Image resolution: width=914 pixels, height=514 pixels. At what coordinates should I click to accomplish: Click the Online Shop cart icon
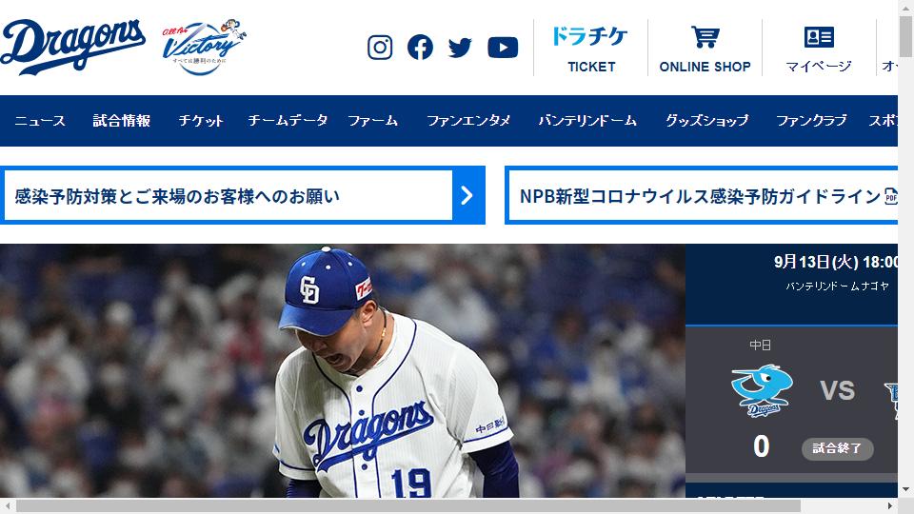click(x=705, y=37)
